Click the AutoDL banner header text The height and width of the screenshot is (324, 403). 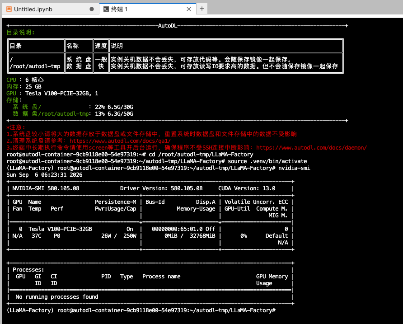coord(168,26)
